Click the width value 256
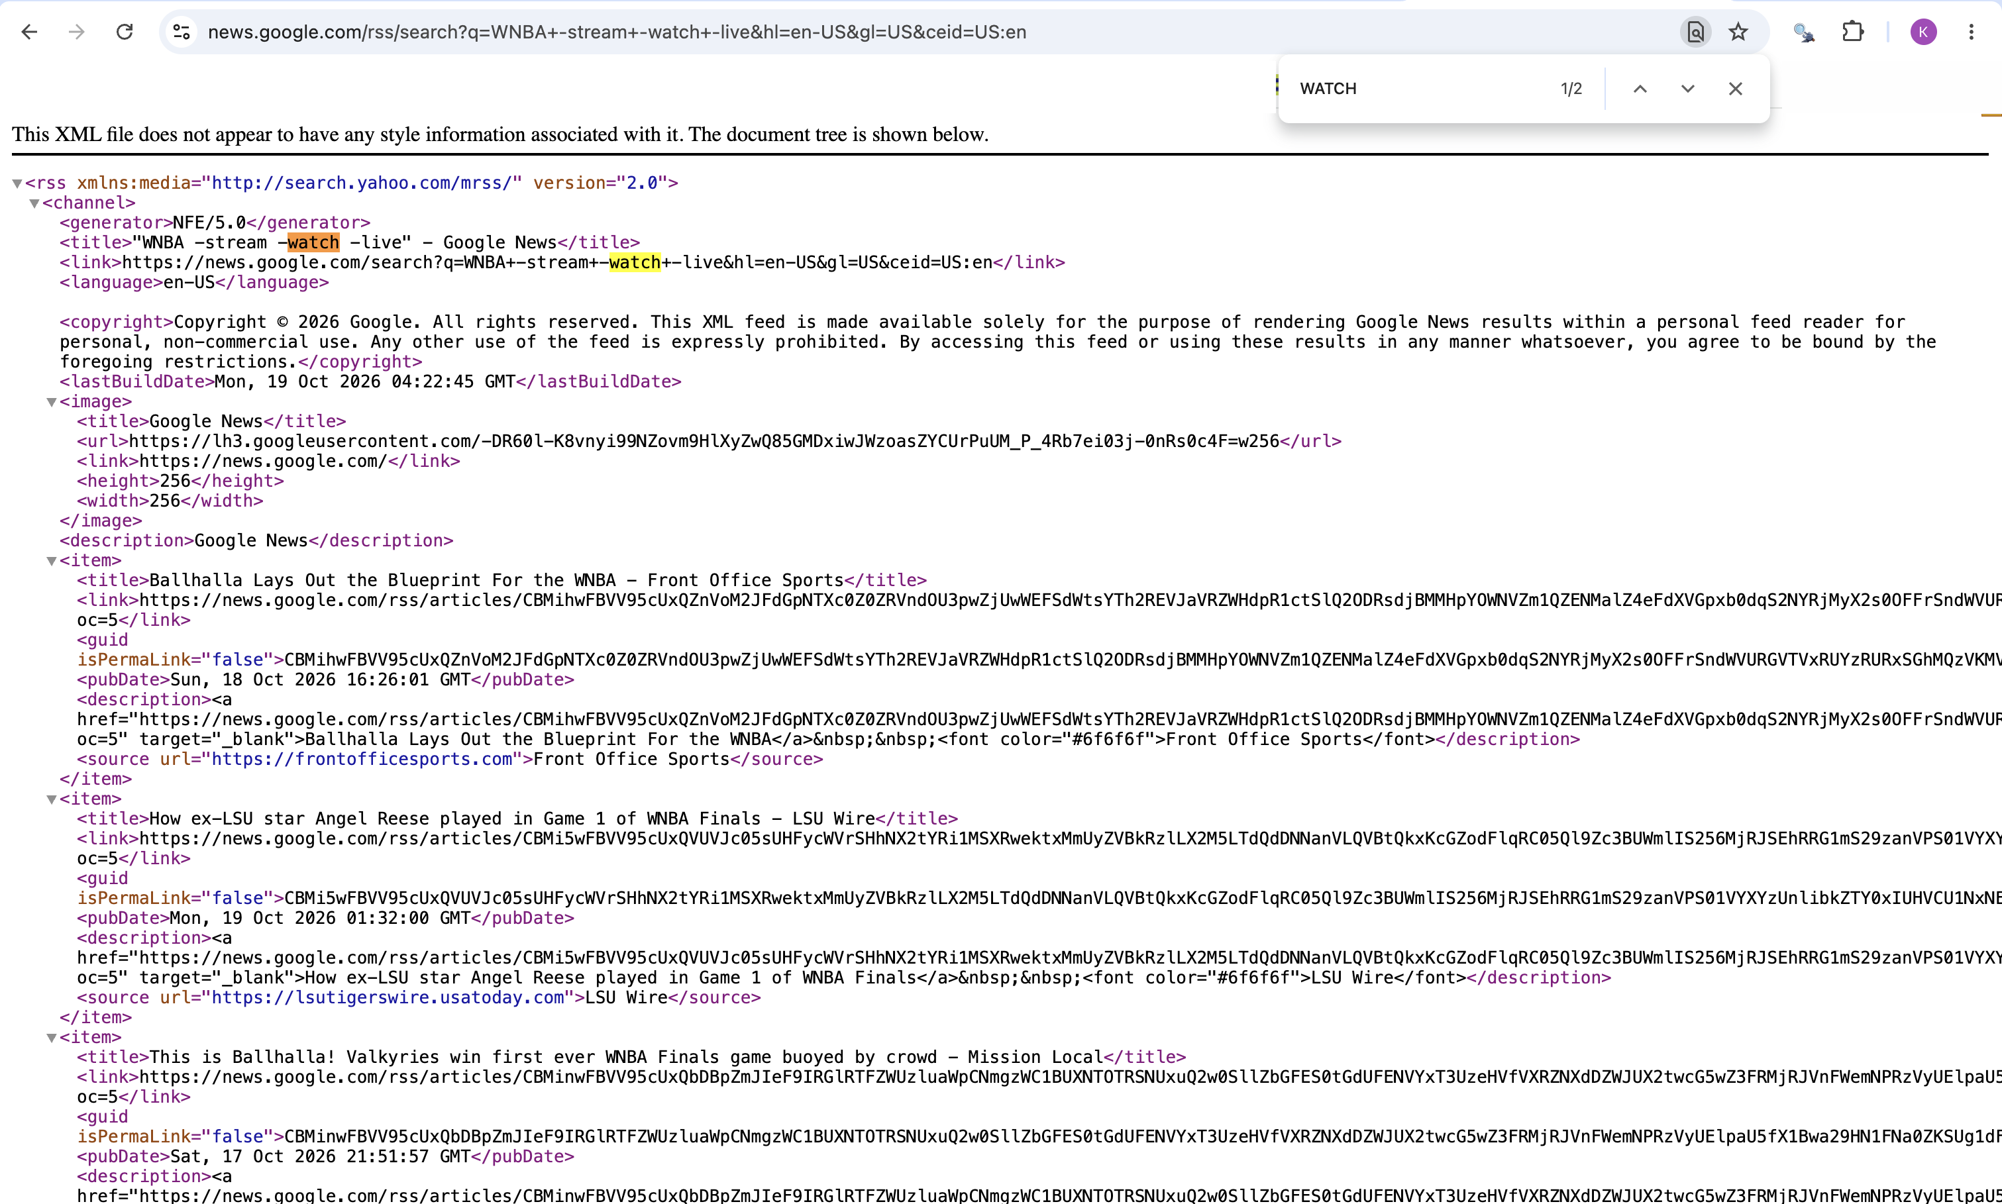Image resolution: width=2002 pixels, height=1204 pixels. [x=165, y=501]
